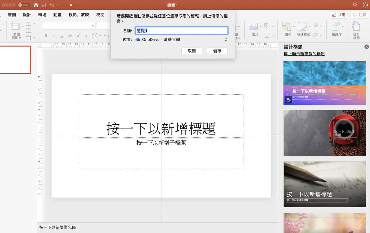Click the Shapes icon

click(x=267, y=26)
